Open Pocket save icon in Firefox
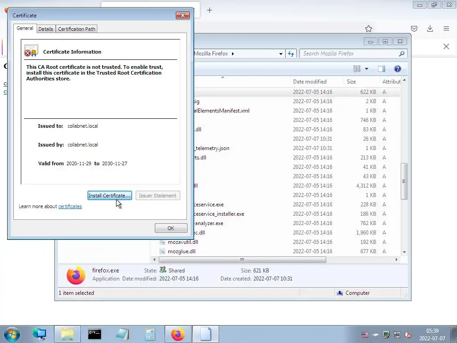This screenshot has height=343, width=457. pos(414,29)
